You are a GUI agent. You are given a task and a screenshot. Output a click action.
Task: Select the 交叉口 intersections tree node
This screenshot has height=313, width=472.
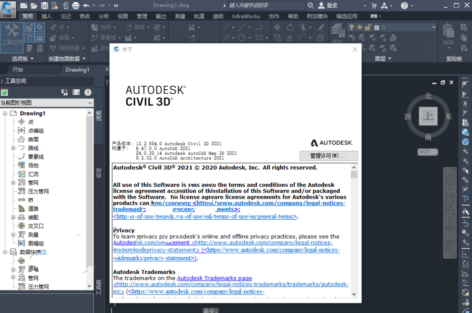[x=36, y=226]
